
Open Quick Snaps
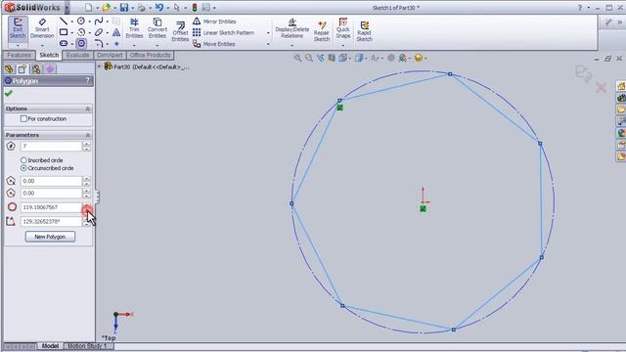click(x=343, y=28)
